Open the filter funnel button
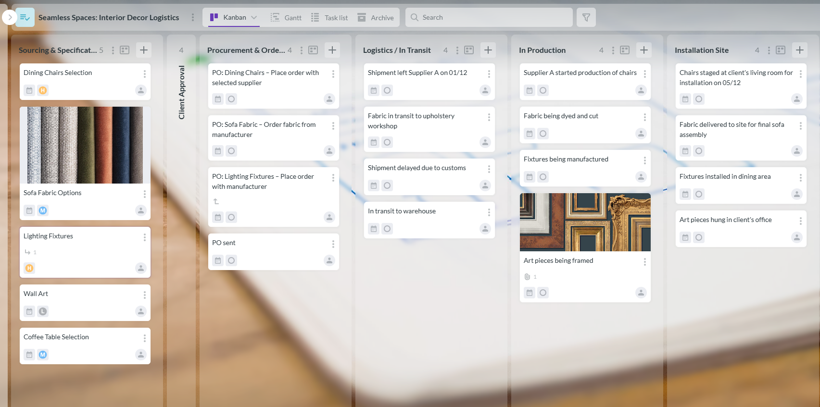Screen dimensions: 820x407 point(586,17)
